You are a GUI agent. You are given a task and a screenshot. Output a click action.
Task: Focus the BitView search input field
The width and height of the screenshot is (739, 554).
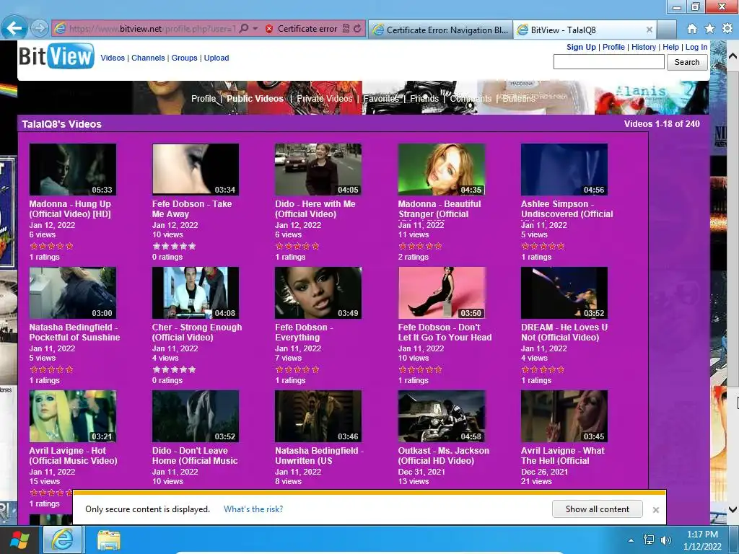click(x=609, y=62)
